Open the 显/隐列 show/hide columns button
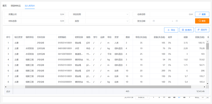Viewport: 212px width, 104px height. [187, 30]
